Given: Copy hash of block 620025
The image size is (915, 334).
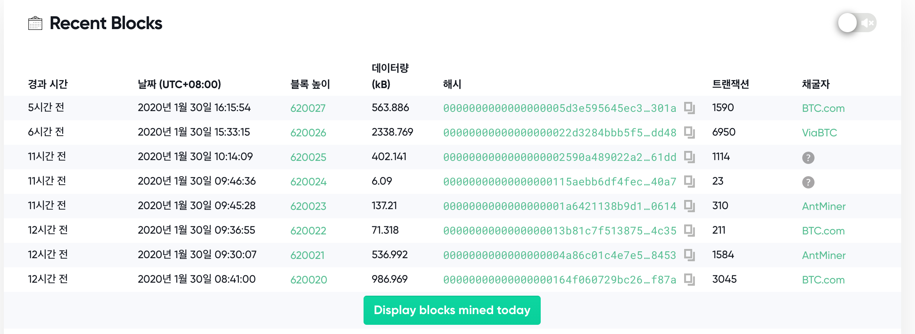Looking at the screenshot, I should click(x=690, y=157).
